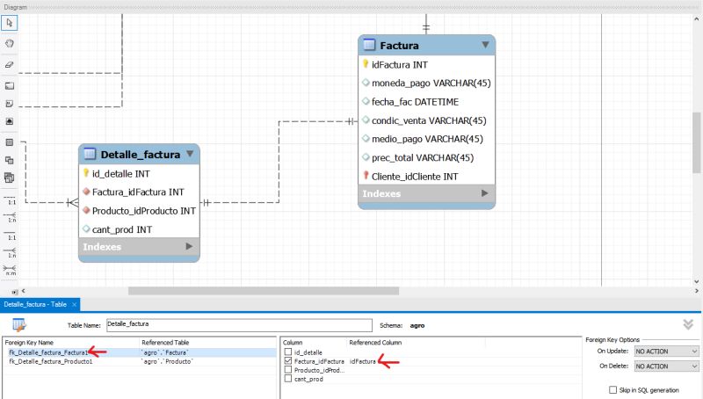Screen dimensions: 703x399
Task: Open the On Delete dropdown
Action: 666,366
